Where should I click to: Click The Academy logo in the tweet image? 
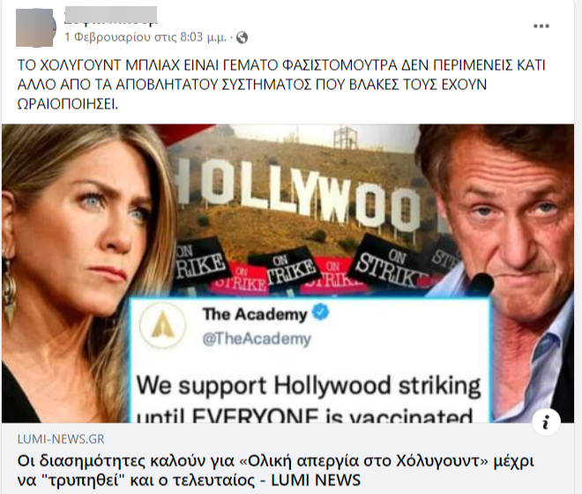[x=162, y=325]
